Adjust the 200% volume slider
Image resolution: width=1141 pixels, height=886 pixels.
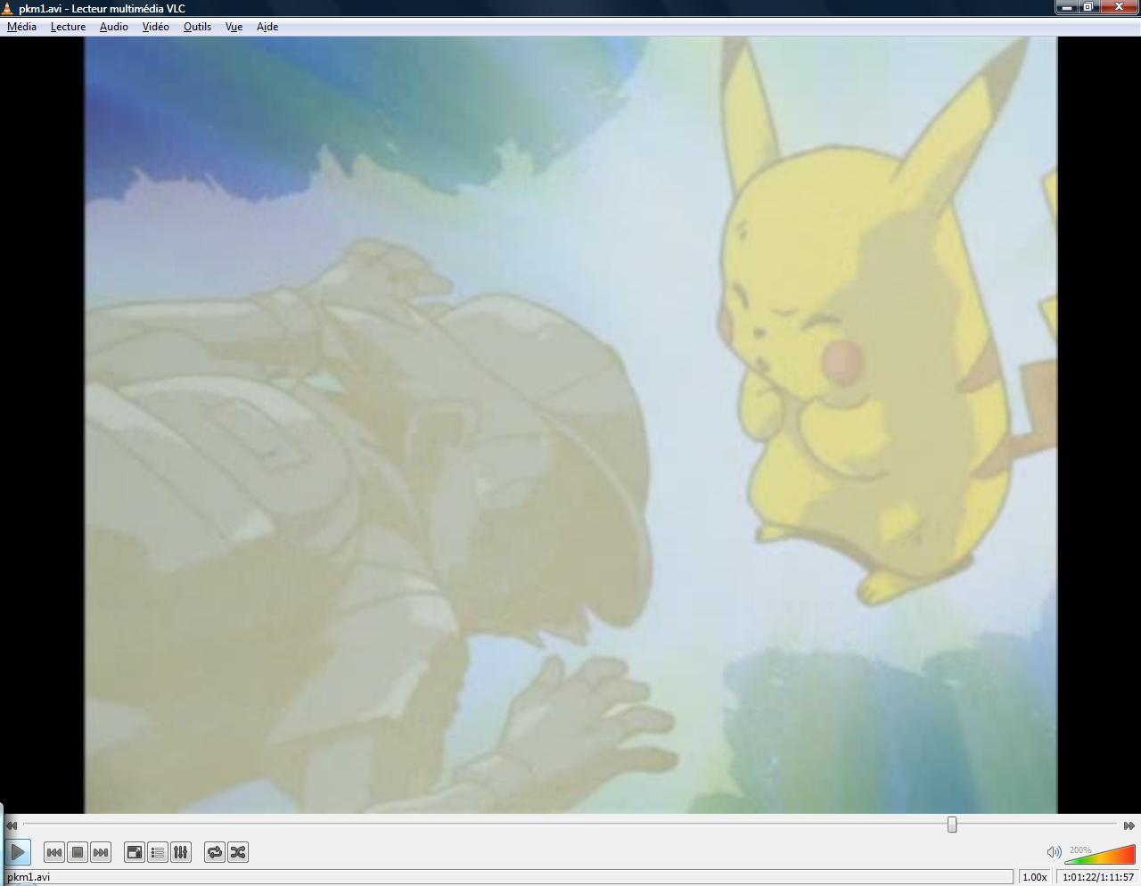coord(1100,854)
